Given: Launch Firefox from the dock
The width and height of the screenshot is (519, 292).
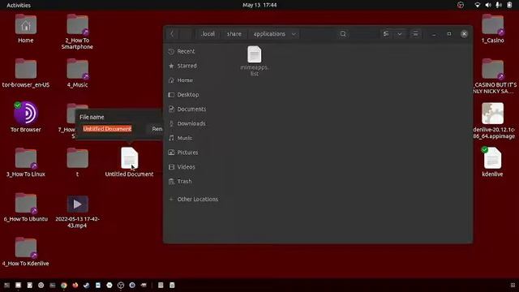Looking at the screenshot, I should 75,285.
